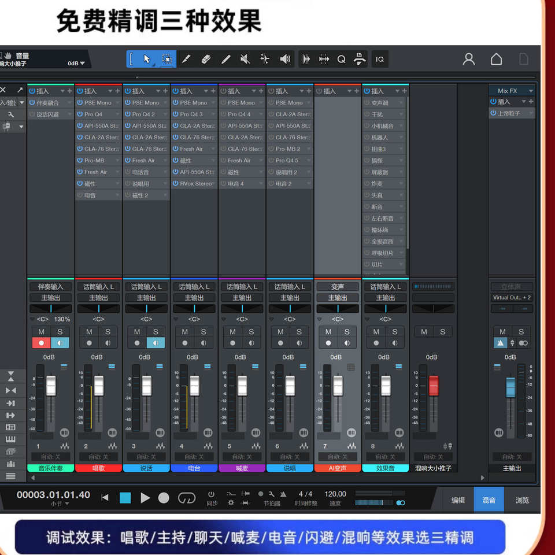
Task: Open the 浏览 browser tab
Action: pos(522,500)
